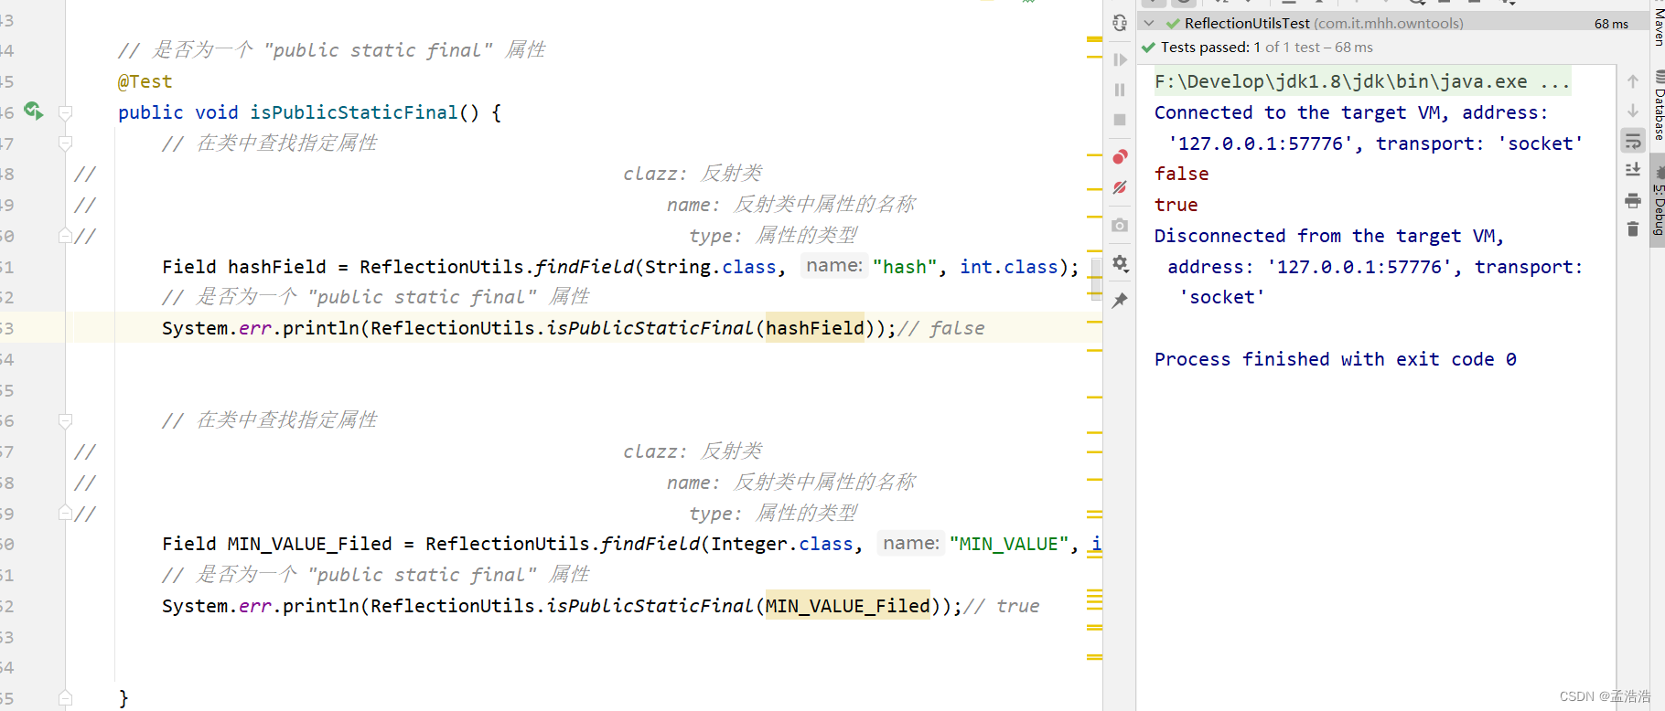
Task: Select ReflectionUtilsTest in test results tree
Action: click(x=1324, y=23)
